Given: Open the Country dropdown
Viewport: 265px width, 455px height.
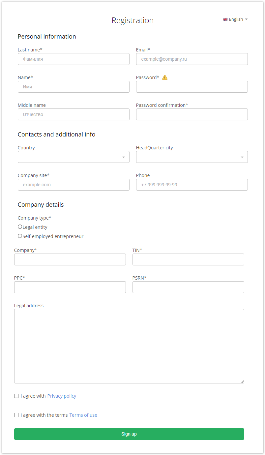Looking at the screenshot, I should click(74, 157).
